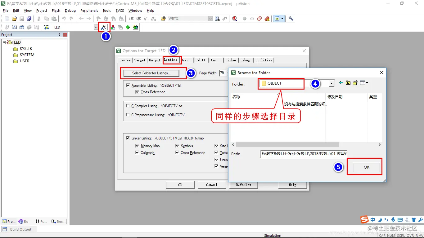
Task: Click the Sogou microphone voice input icon
Action: 393,220
